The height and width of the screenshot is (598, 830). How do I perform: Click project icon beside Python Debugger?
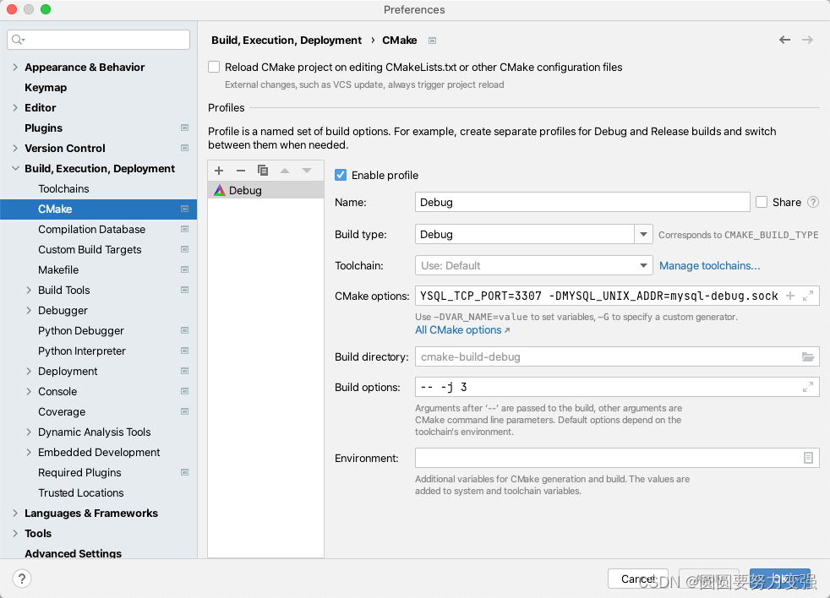(x=185, y=331)
